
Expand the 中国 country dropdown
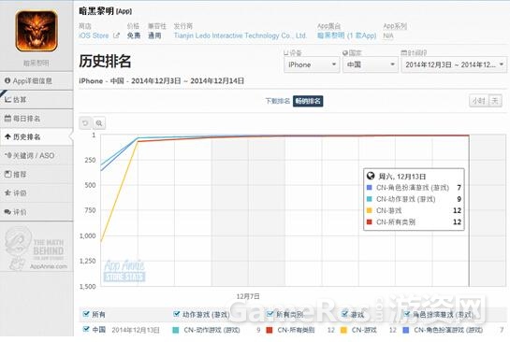(x=371, y=64)
